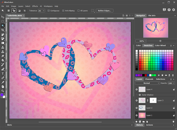Pick the white swatch in recent colors
177x130 pixels.
coord(150,75)
